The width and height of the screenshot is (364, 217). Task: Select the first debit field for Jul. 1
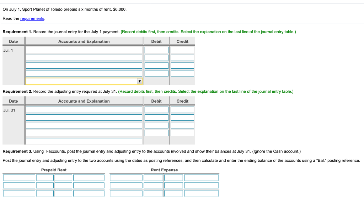click(156, 50)
